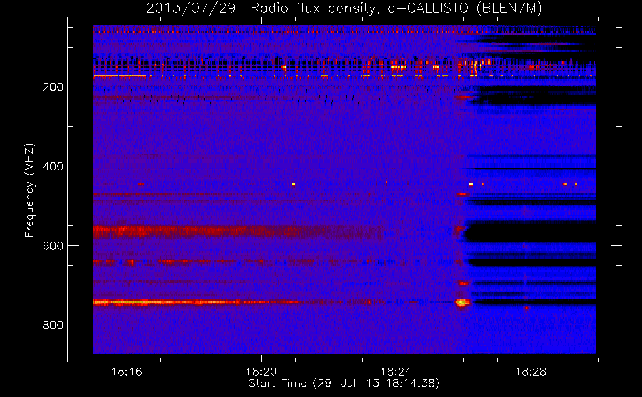Click the 18:24 time tick label

point(396,372)
